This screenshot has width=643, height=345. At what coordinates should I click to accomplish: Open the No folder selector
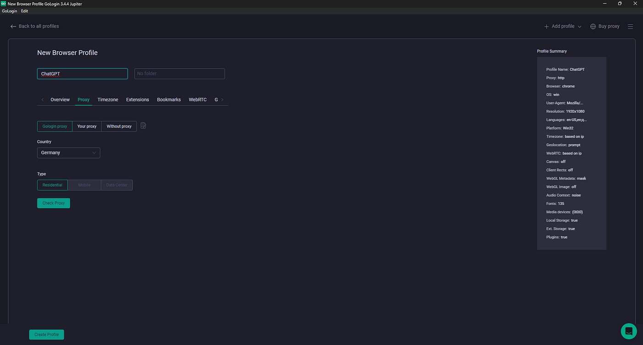click(180, 74)
